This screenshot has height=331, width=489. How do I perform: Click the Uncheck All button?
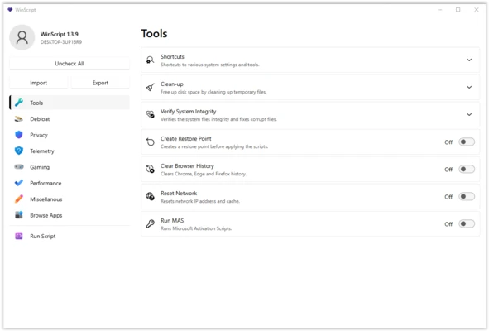70,64
